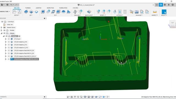
Task: Click the Delete Toolpath Trim icon
Action: tap(103, 12)
